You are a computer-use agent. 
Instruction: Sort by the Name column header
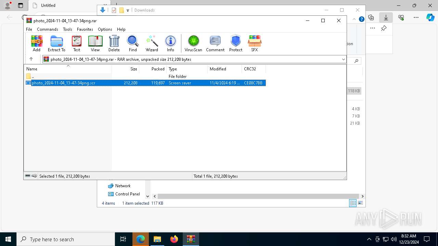coord(68,69)
